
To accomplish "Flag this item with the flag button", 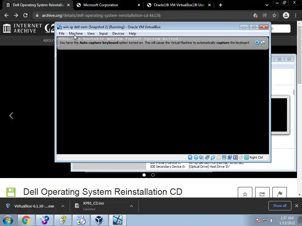I will pyautogui.click(x=280, y=192).
